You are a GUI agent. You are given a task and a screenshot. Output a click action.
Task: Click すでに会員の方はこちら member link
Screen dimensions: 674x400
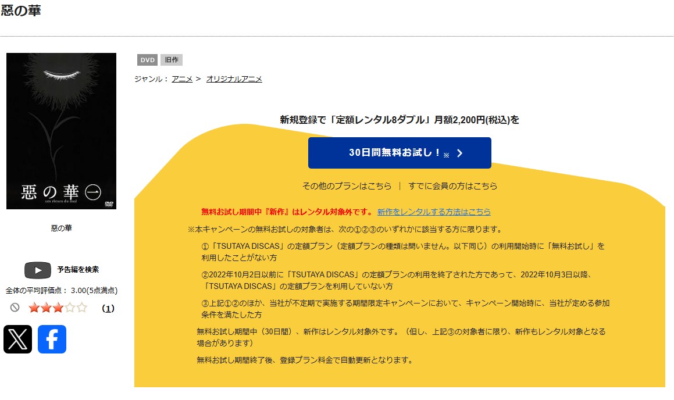pos(452,186)
